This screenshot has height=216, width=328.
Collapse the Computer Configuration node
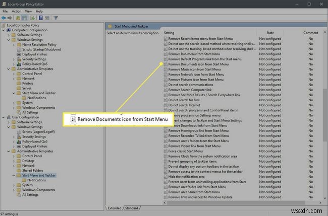[x=4, y=30]
